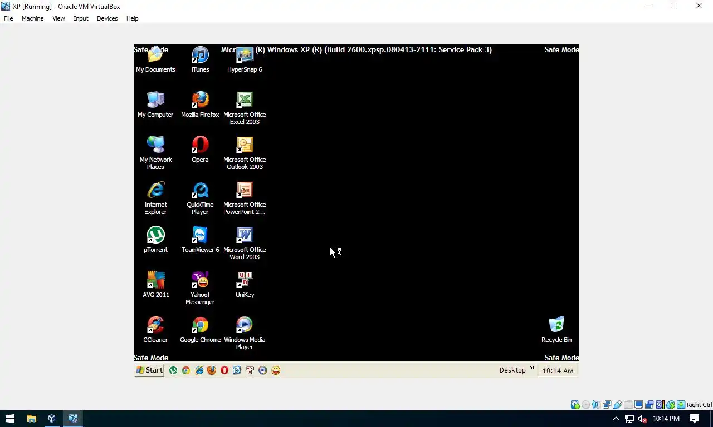Open host Action Center notifications
The width and height of the screenshot is (713, 427).
pyautogui.click(x=695, y=419)
